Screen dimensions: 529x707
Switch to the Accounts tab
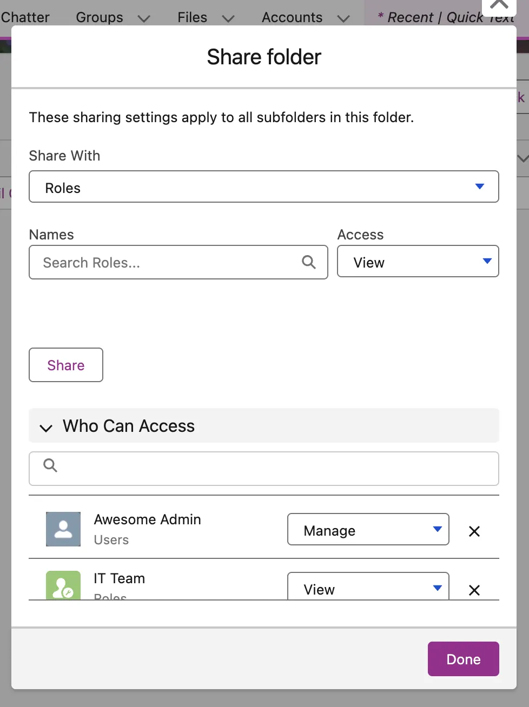click(x=292, y=17)
